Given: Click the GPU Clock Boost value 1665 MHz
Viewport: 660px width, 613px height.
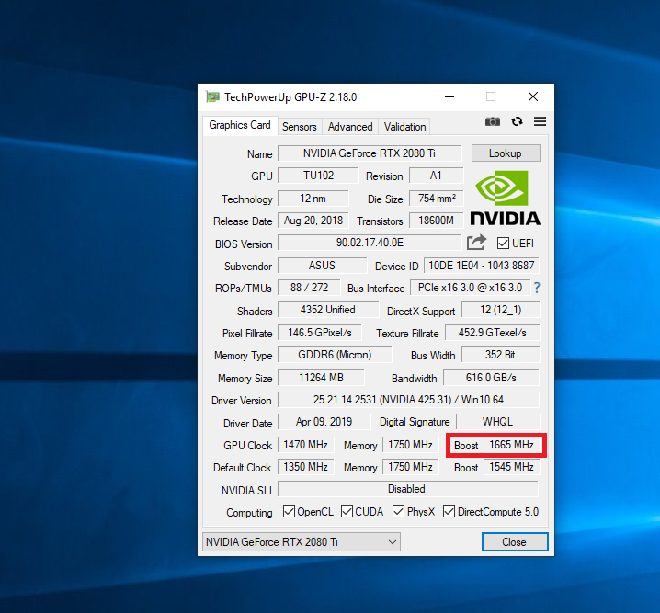Looking at the screenshot, I should [511, 445].
